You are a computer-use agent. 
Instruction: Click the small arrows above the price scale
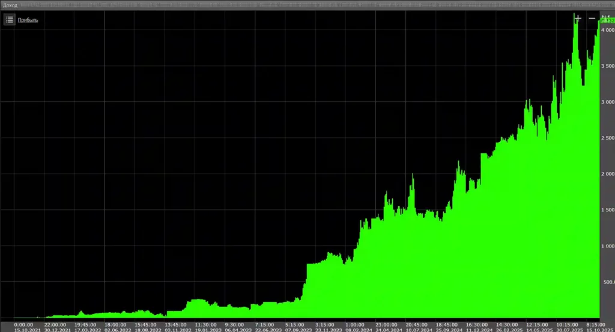[x=606, y=16]
